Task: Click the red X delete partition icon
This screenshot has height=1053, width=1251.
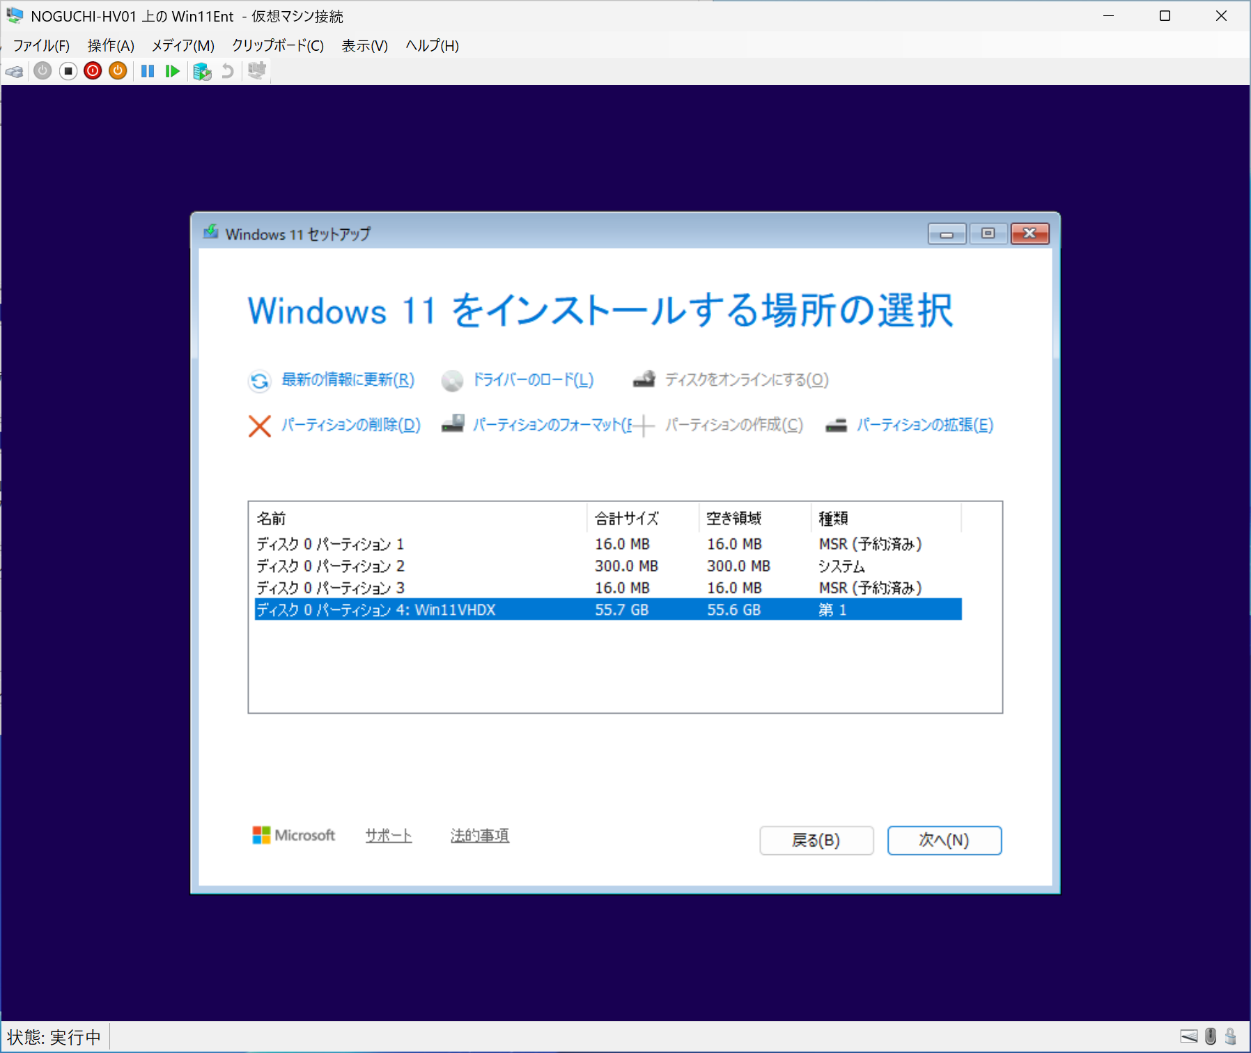Action: click(260, 426)
